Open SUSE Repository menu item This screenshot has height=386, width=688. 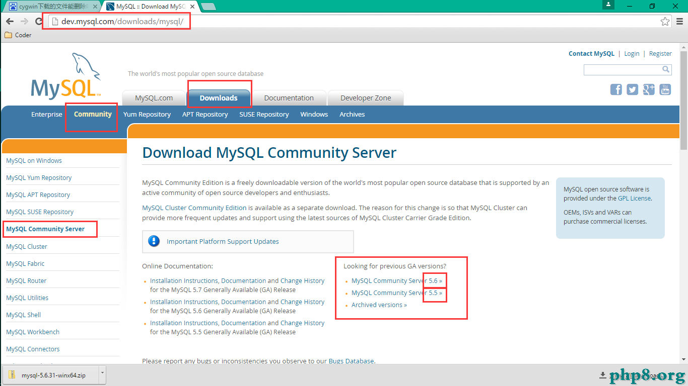264,115
